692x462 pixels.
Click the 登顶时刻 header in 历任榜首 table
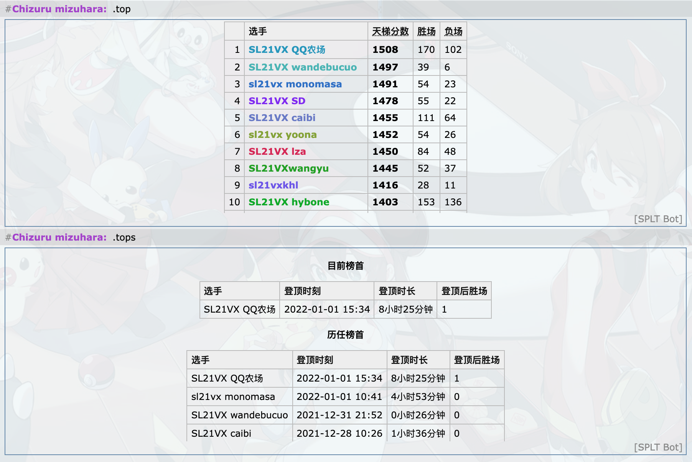coord(315,360)
